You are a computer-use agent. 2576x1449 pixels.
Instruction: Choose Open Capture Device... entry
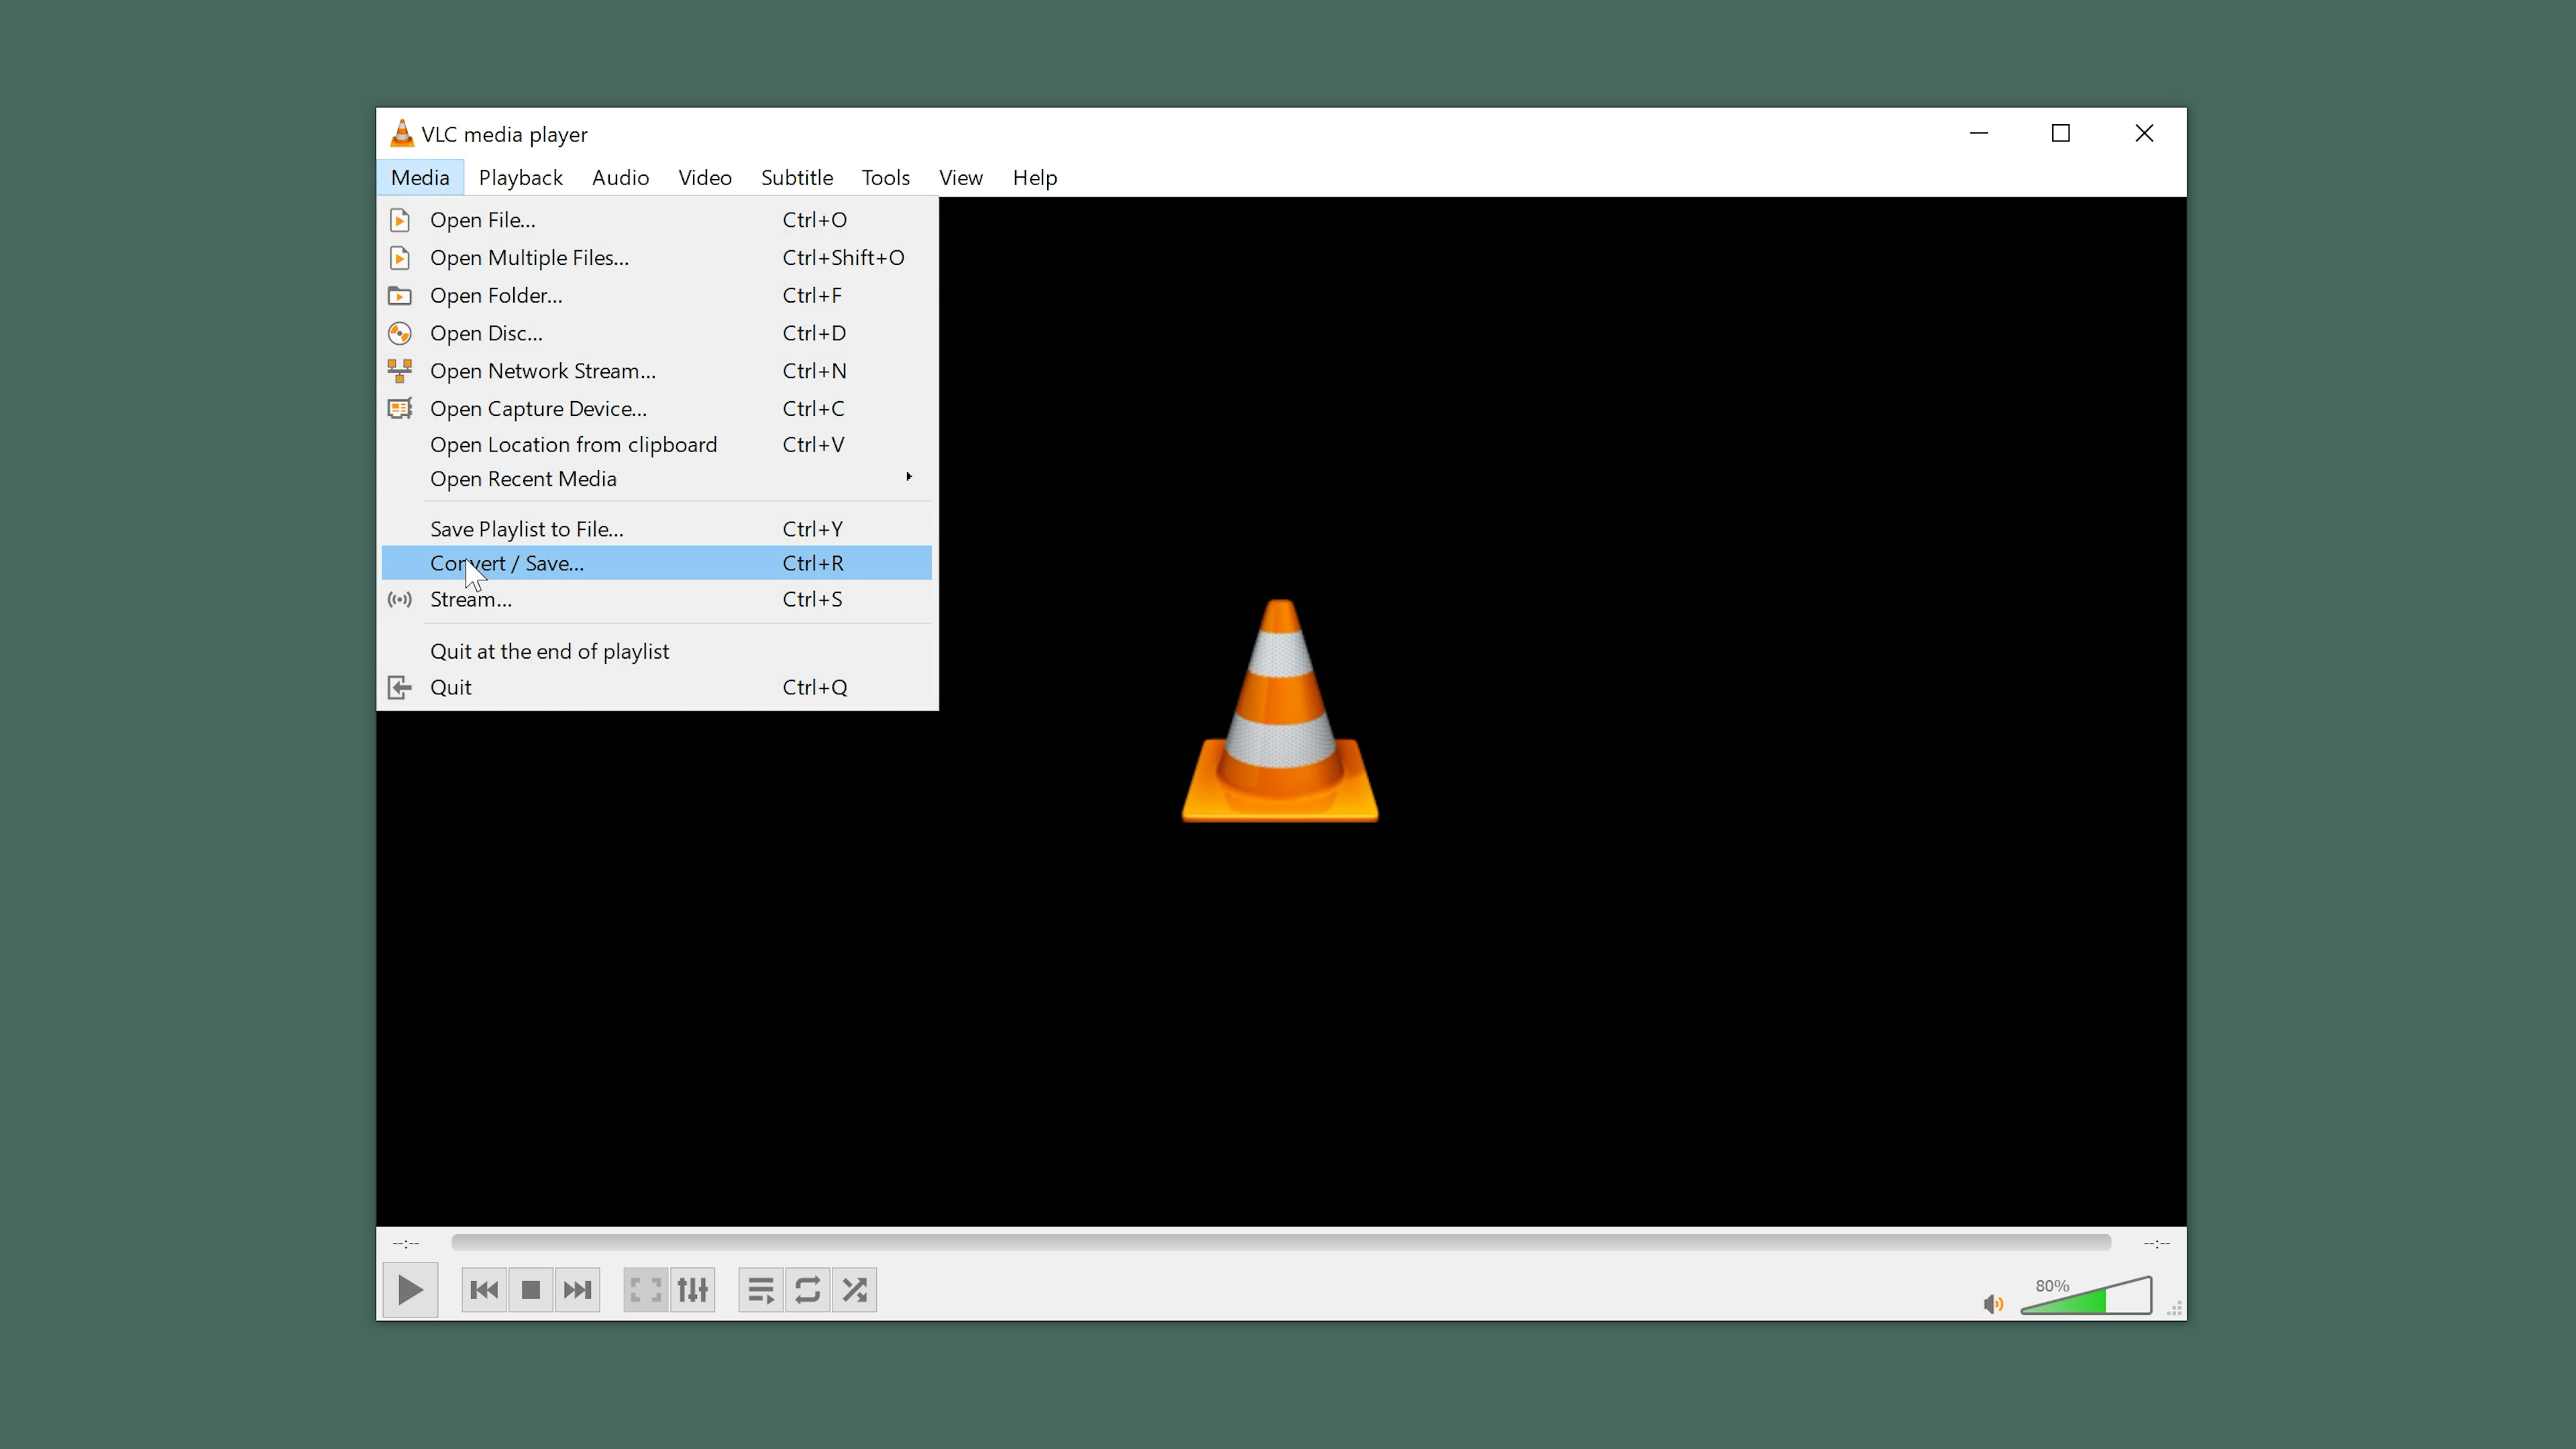click(x=657, y=408)
